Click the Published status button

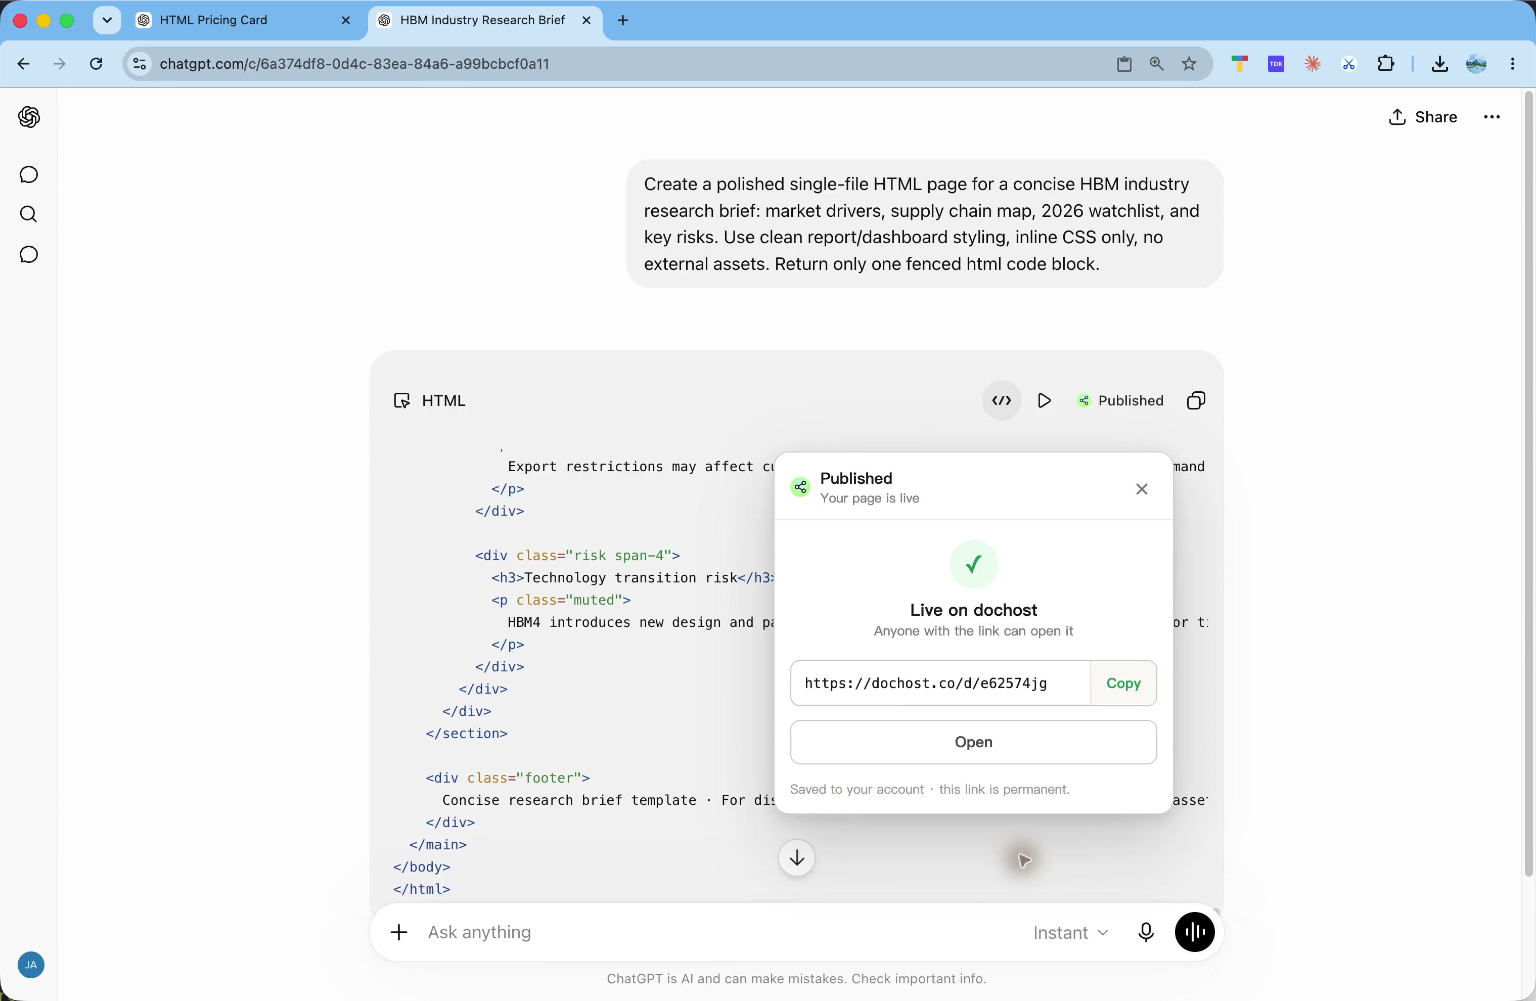tap(1120, 400)
